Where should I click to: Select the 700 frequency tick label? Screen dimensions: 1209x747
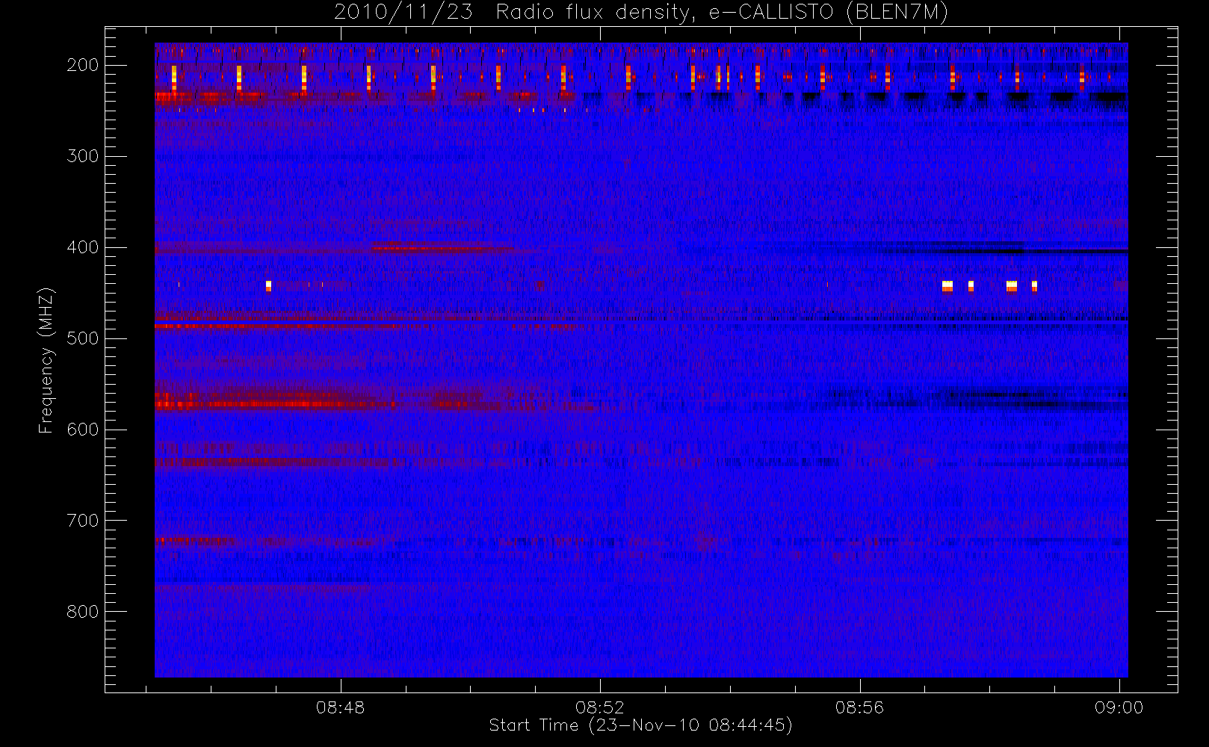[83, 521]
